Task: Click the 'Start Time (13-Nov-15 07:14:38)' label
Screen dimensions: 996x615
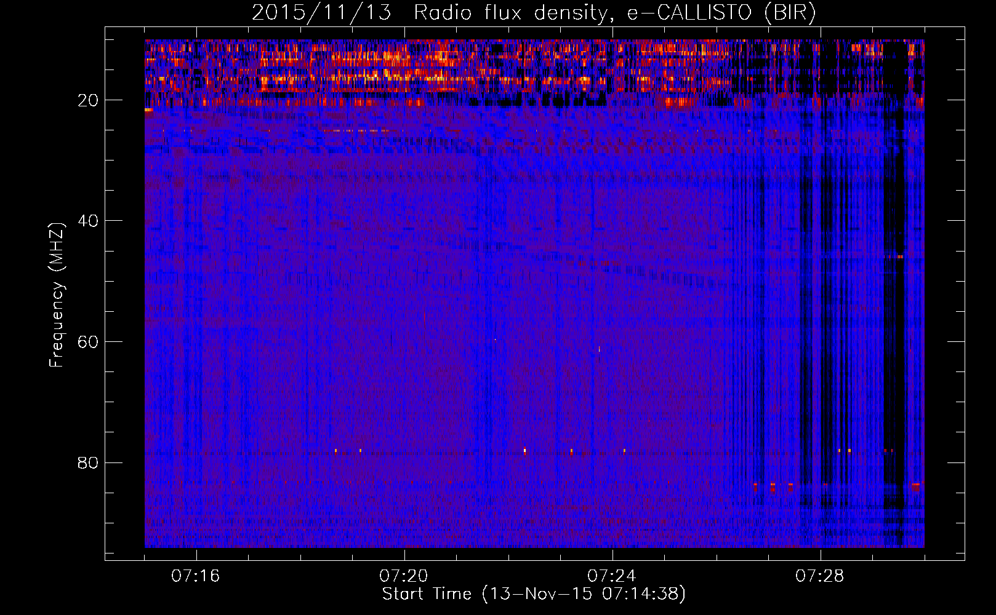Action: [534, 594]
